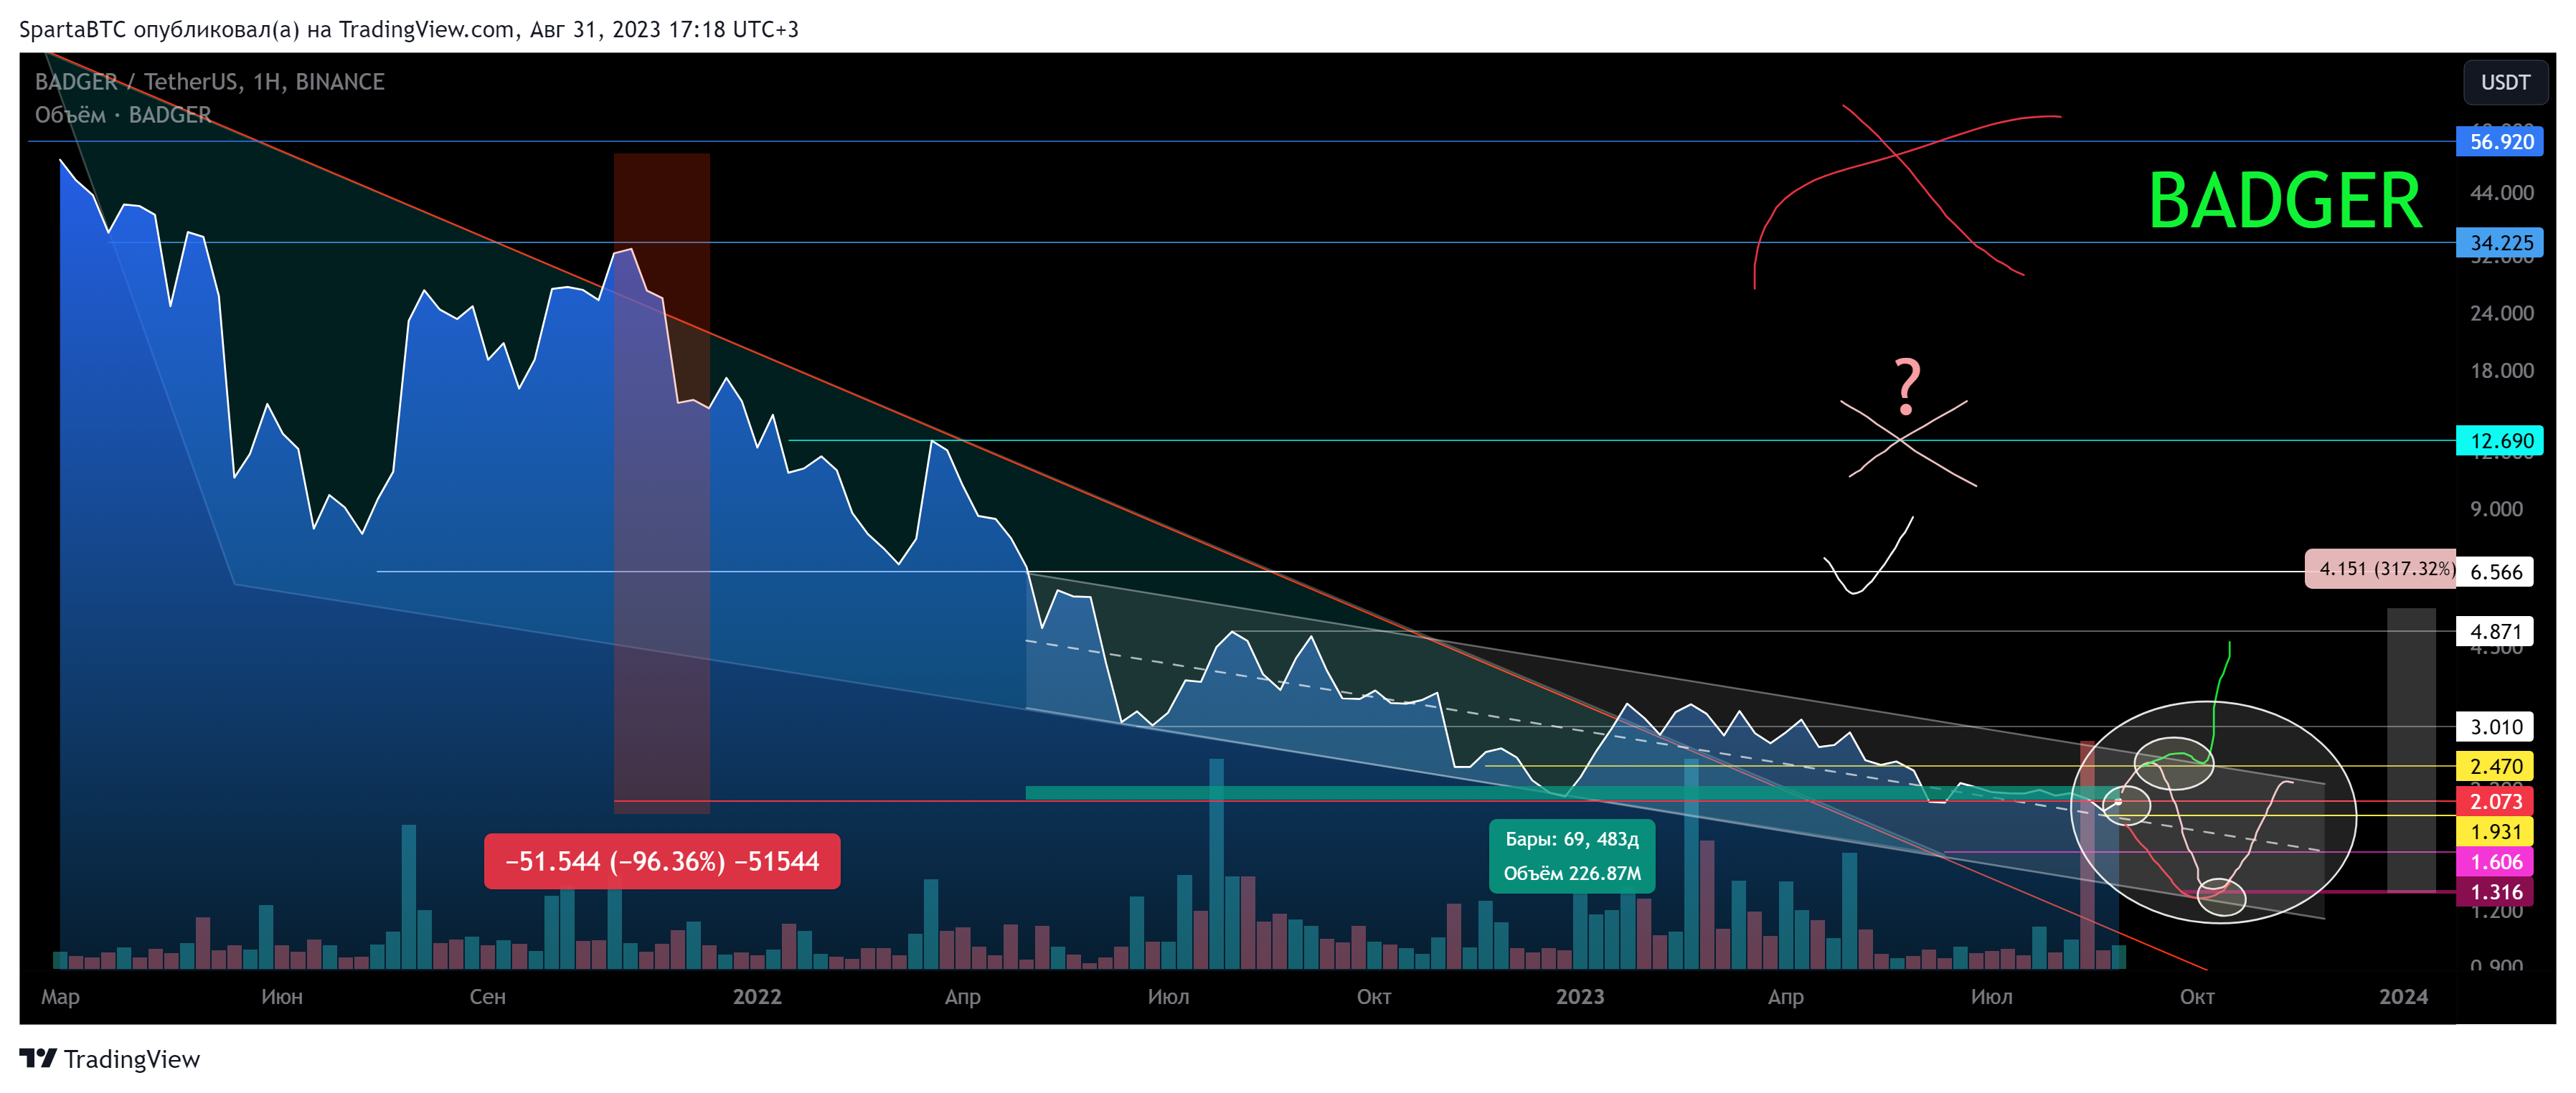Click the 24.000 price scale value
The image size is (2576, 1093).
click(2501, 314)
